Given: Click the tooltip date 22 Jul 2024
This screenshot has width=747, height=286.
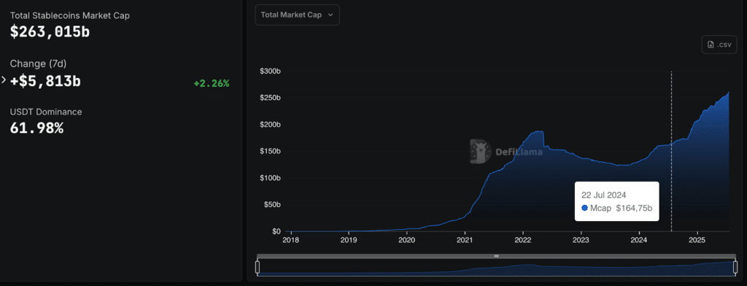Looking at the screenshot, I should click(x=603, y=195).
